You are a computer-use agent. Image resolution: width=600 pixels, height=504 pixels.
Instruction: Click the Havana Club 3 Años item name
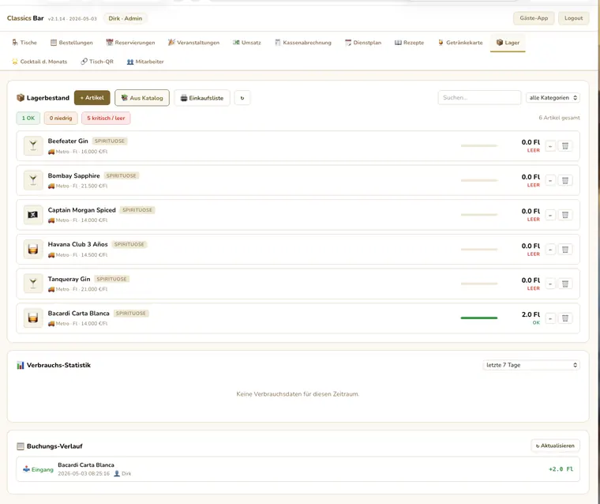point(77,244)
